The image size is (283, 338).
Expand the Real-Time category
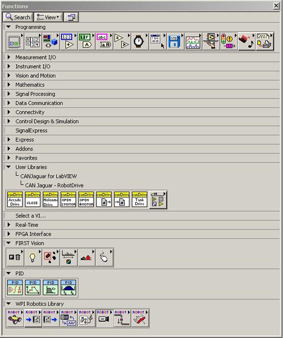(x=8, y=225)
